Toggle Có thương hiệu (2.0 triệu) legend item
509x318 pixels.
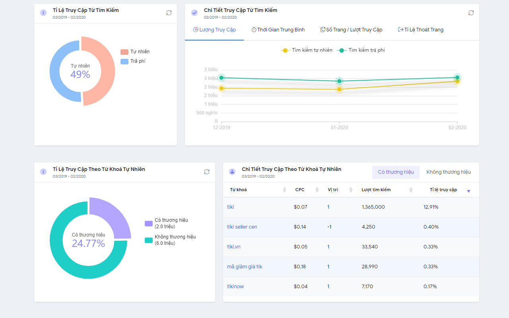coord(166,223)
